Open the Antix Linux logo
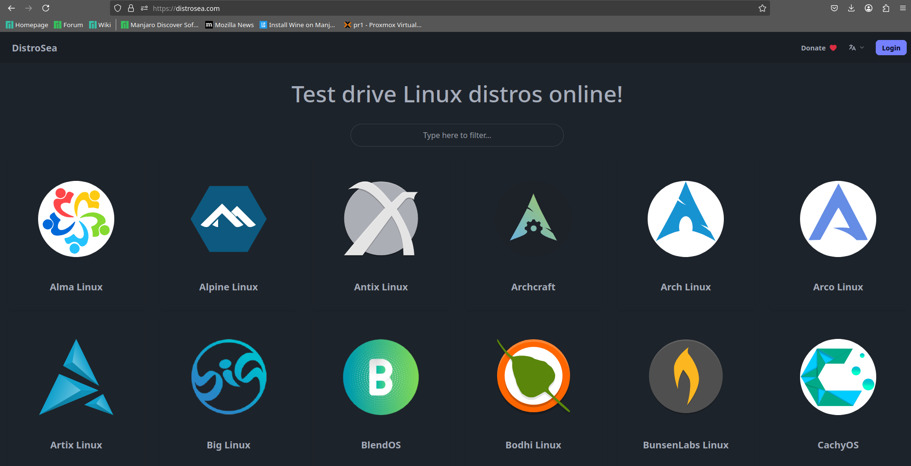 pos(381,218)
